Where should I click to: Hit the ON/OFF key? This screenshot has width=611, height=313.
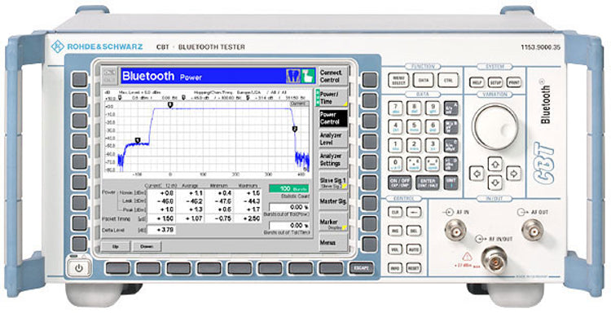(x=400, y=183)
